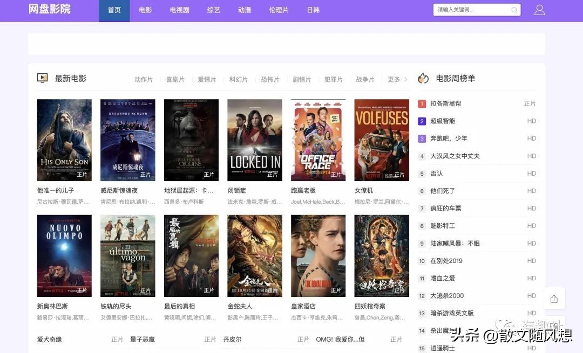The image size is (583, 353).
Task: Click the 最新电影 video screen icon
Action: click(42, 79)
